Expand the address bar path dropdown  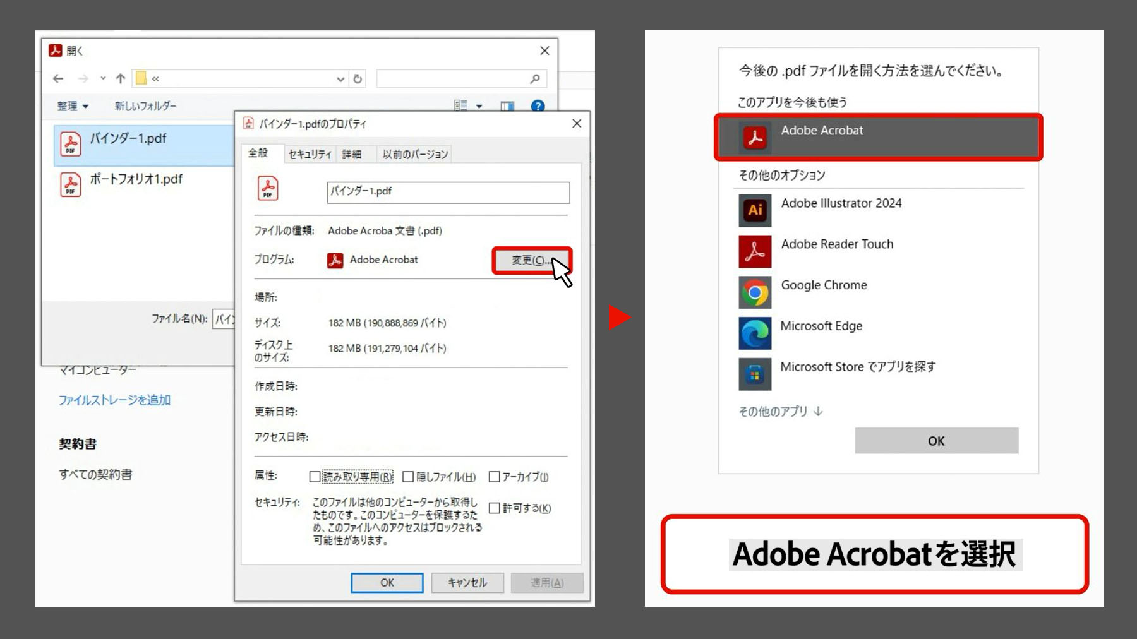(340, 79)
